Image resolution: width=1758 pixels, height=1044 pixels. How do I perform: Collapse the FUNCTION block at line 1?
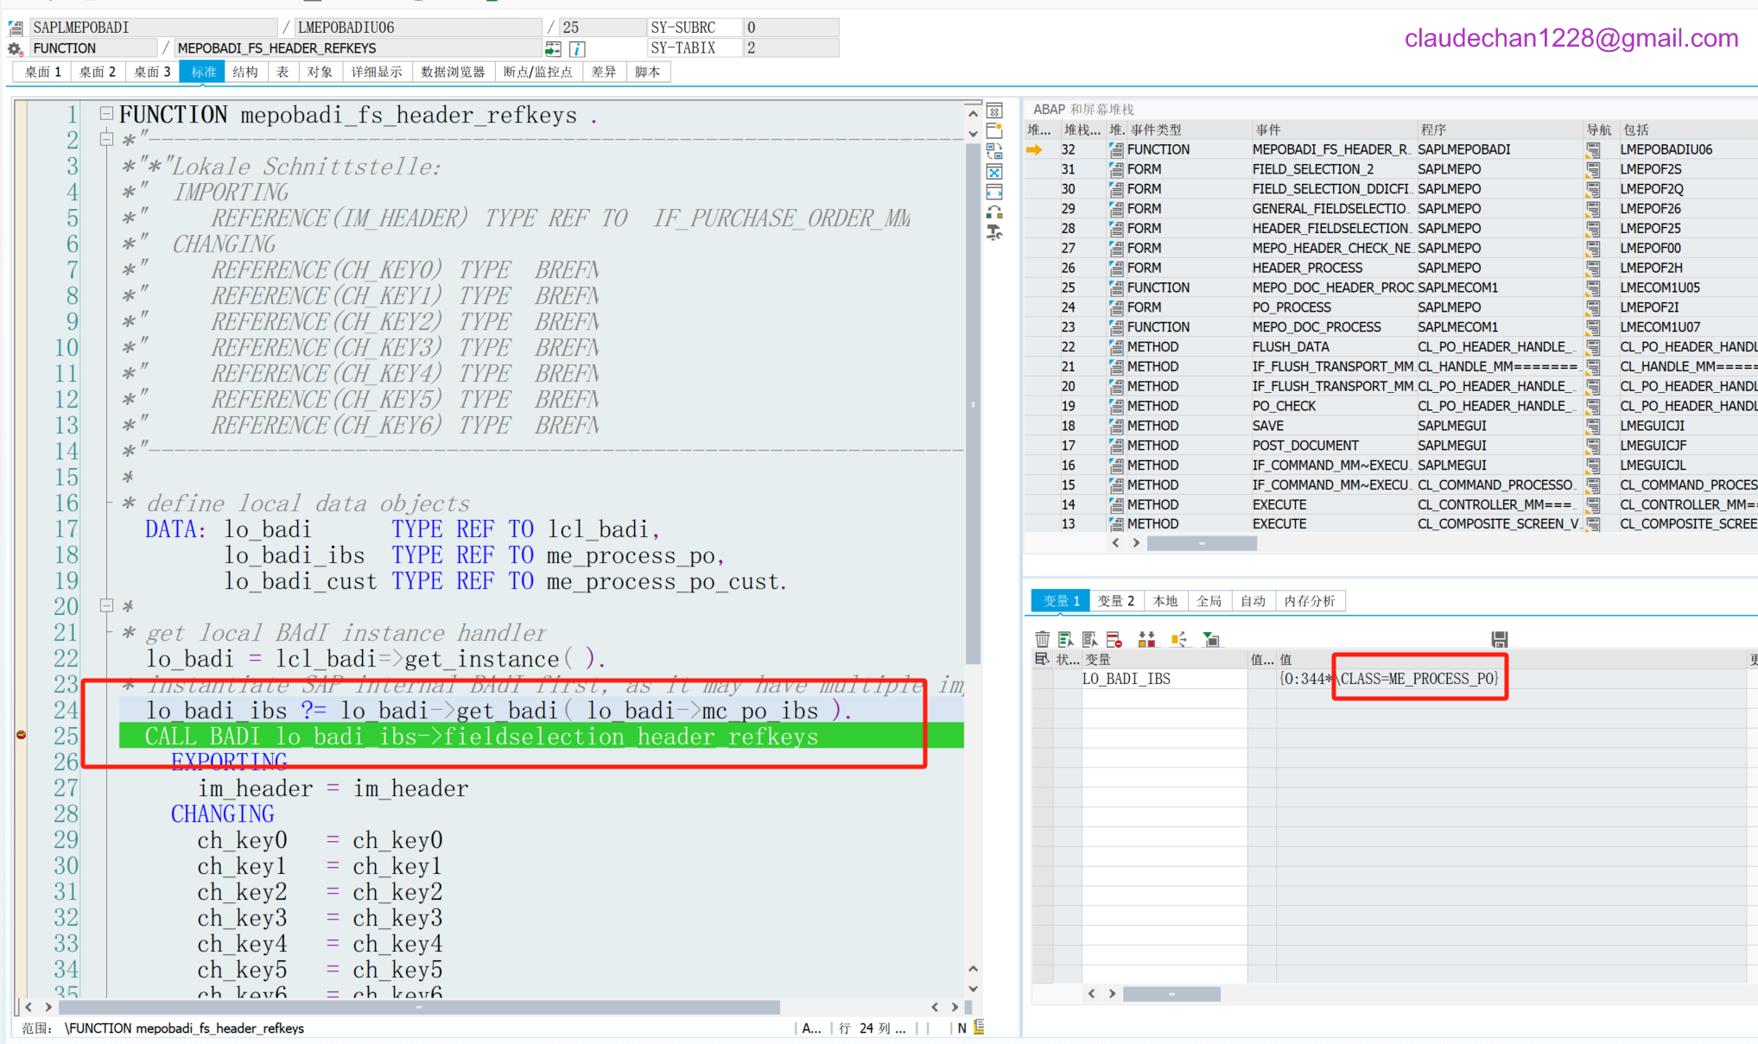pyautogui.click(x=106, y=113)
